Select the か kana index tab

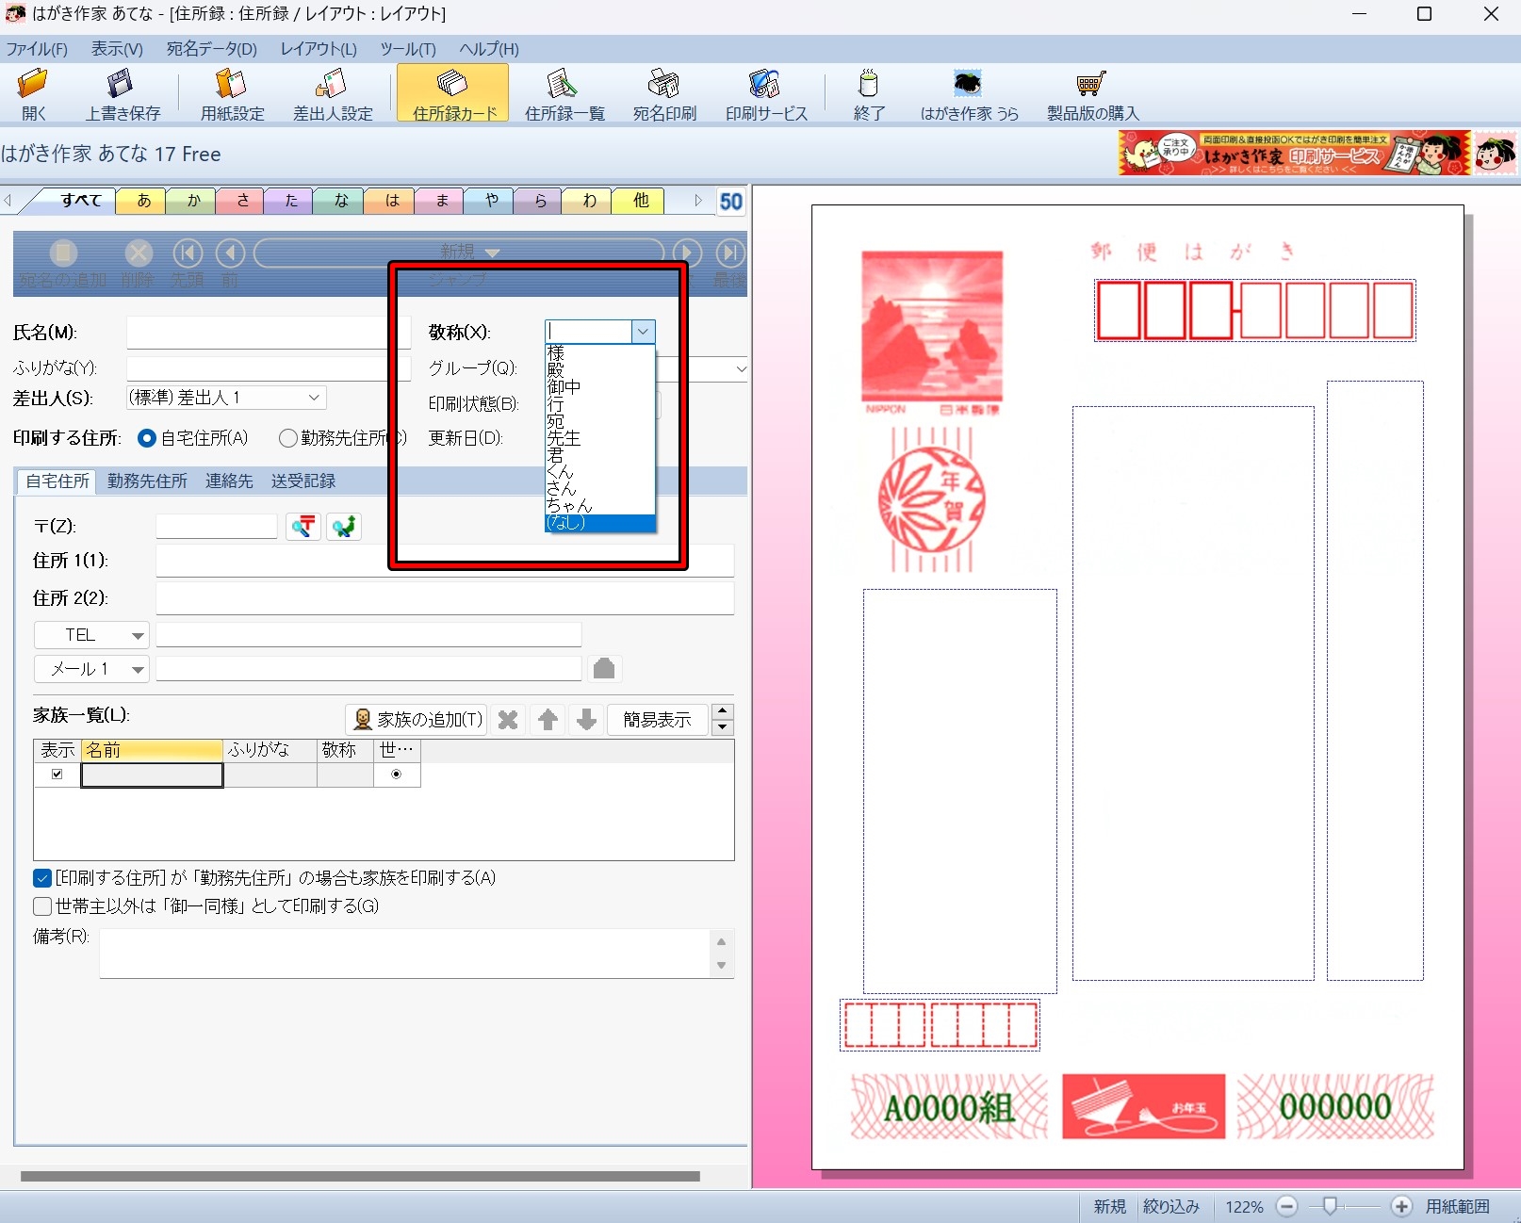pyautogui.click(x=193, y=201)
